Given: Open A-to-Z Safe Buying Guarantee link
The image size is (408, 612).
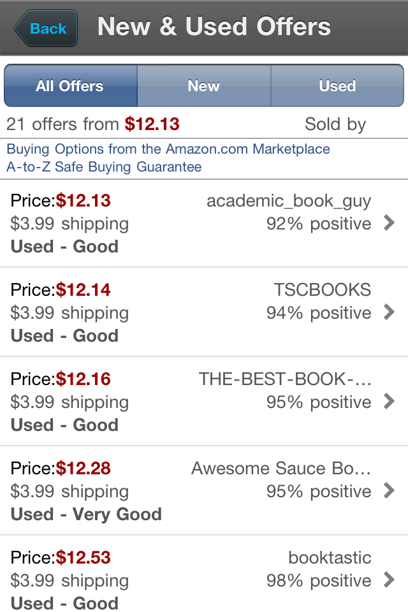Looking at the screenshot, I should pos(104,166).
